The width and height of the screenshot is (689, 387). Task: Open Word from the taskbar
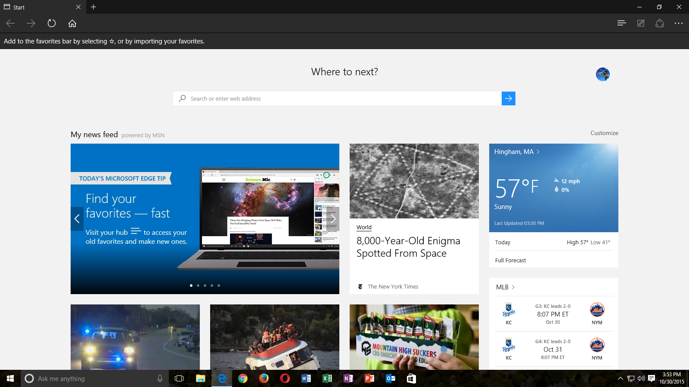(x=306, y=378)
